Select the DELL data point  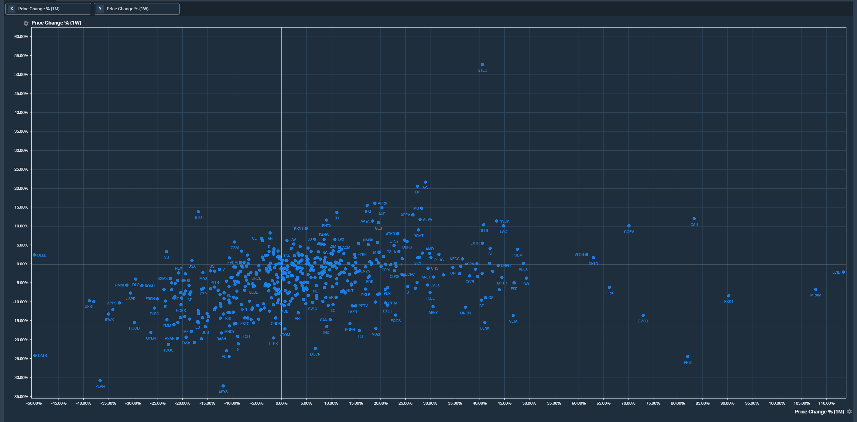click(x=34, y=255)
